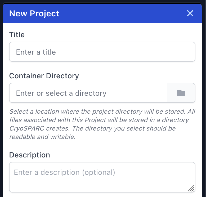Click the "New Project" dialog heading
The image size is (206, 197).
click(x=34, y=13)
